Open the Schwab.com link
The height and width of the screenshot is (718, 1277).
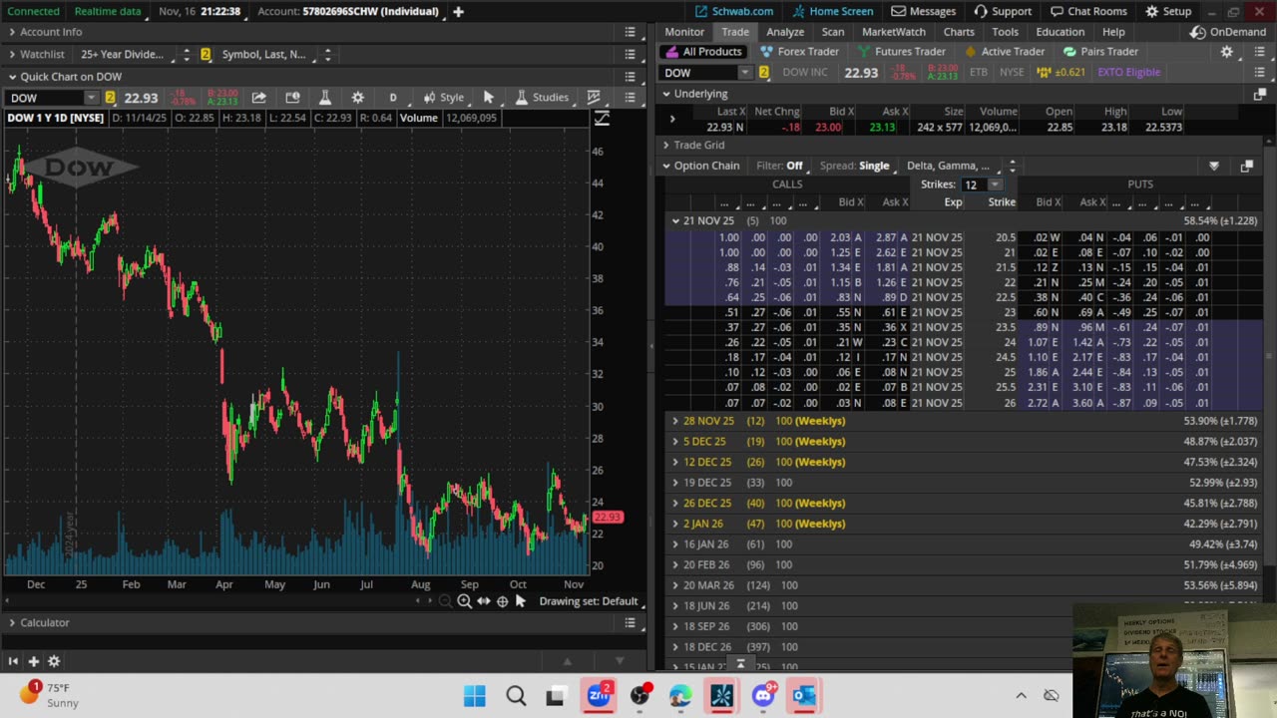734,11
